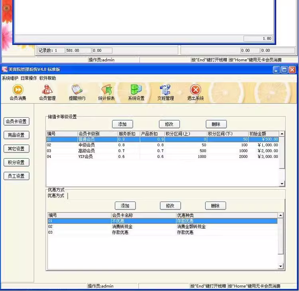The width and height of the screenshot is (299, 291).
Task: Sort by 会员卡级别 column header
Action: [x=97, y=134]
